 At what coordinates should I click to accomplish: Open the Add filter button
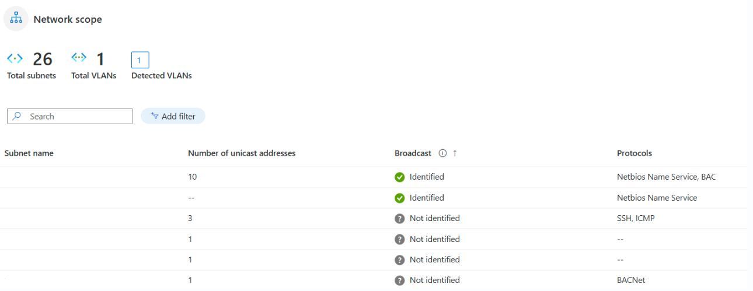coord(173,116)
